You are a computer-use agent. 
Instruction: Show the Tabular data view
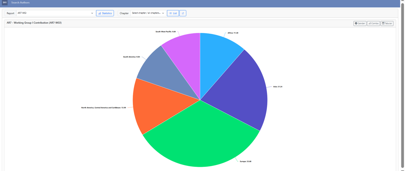tap(387, 23)
